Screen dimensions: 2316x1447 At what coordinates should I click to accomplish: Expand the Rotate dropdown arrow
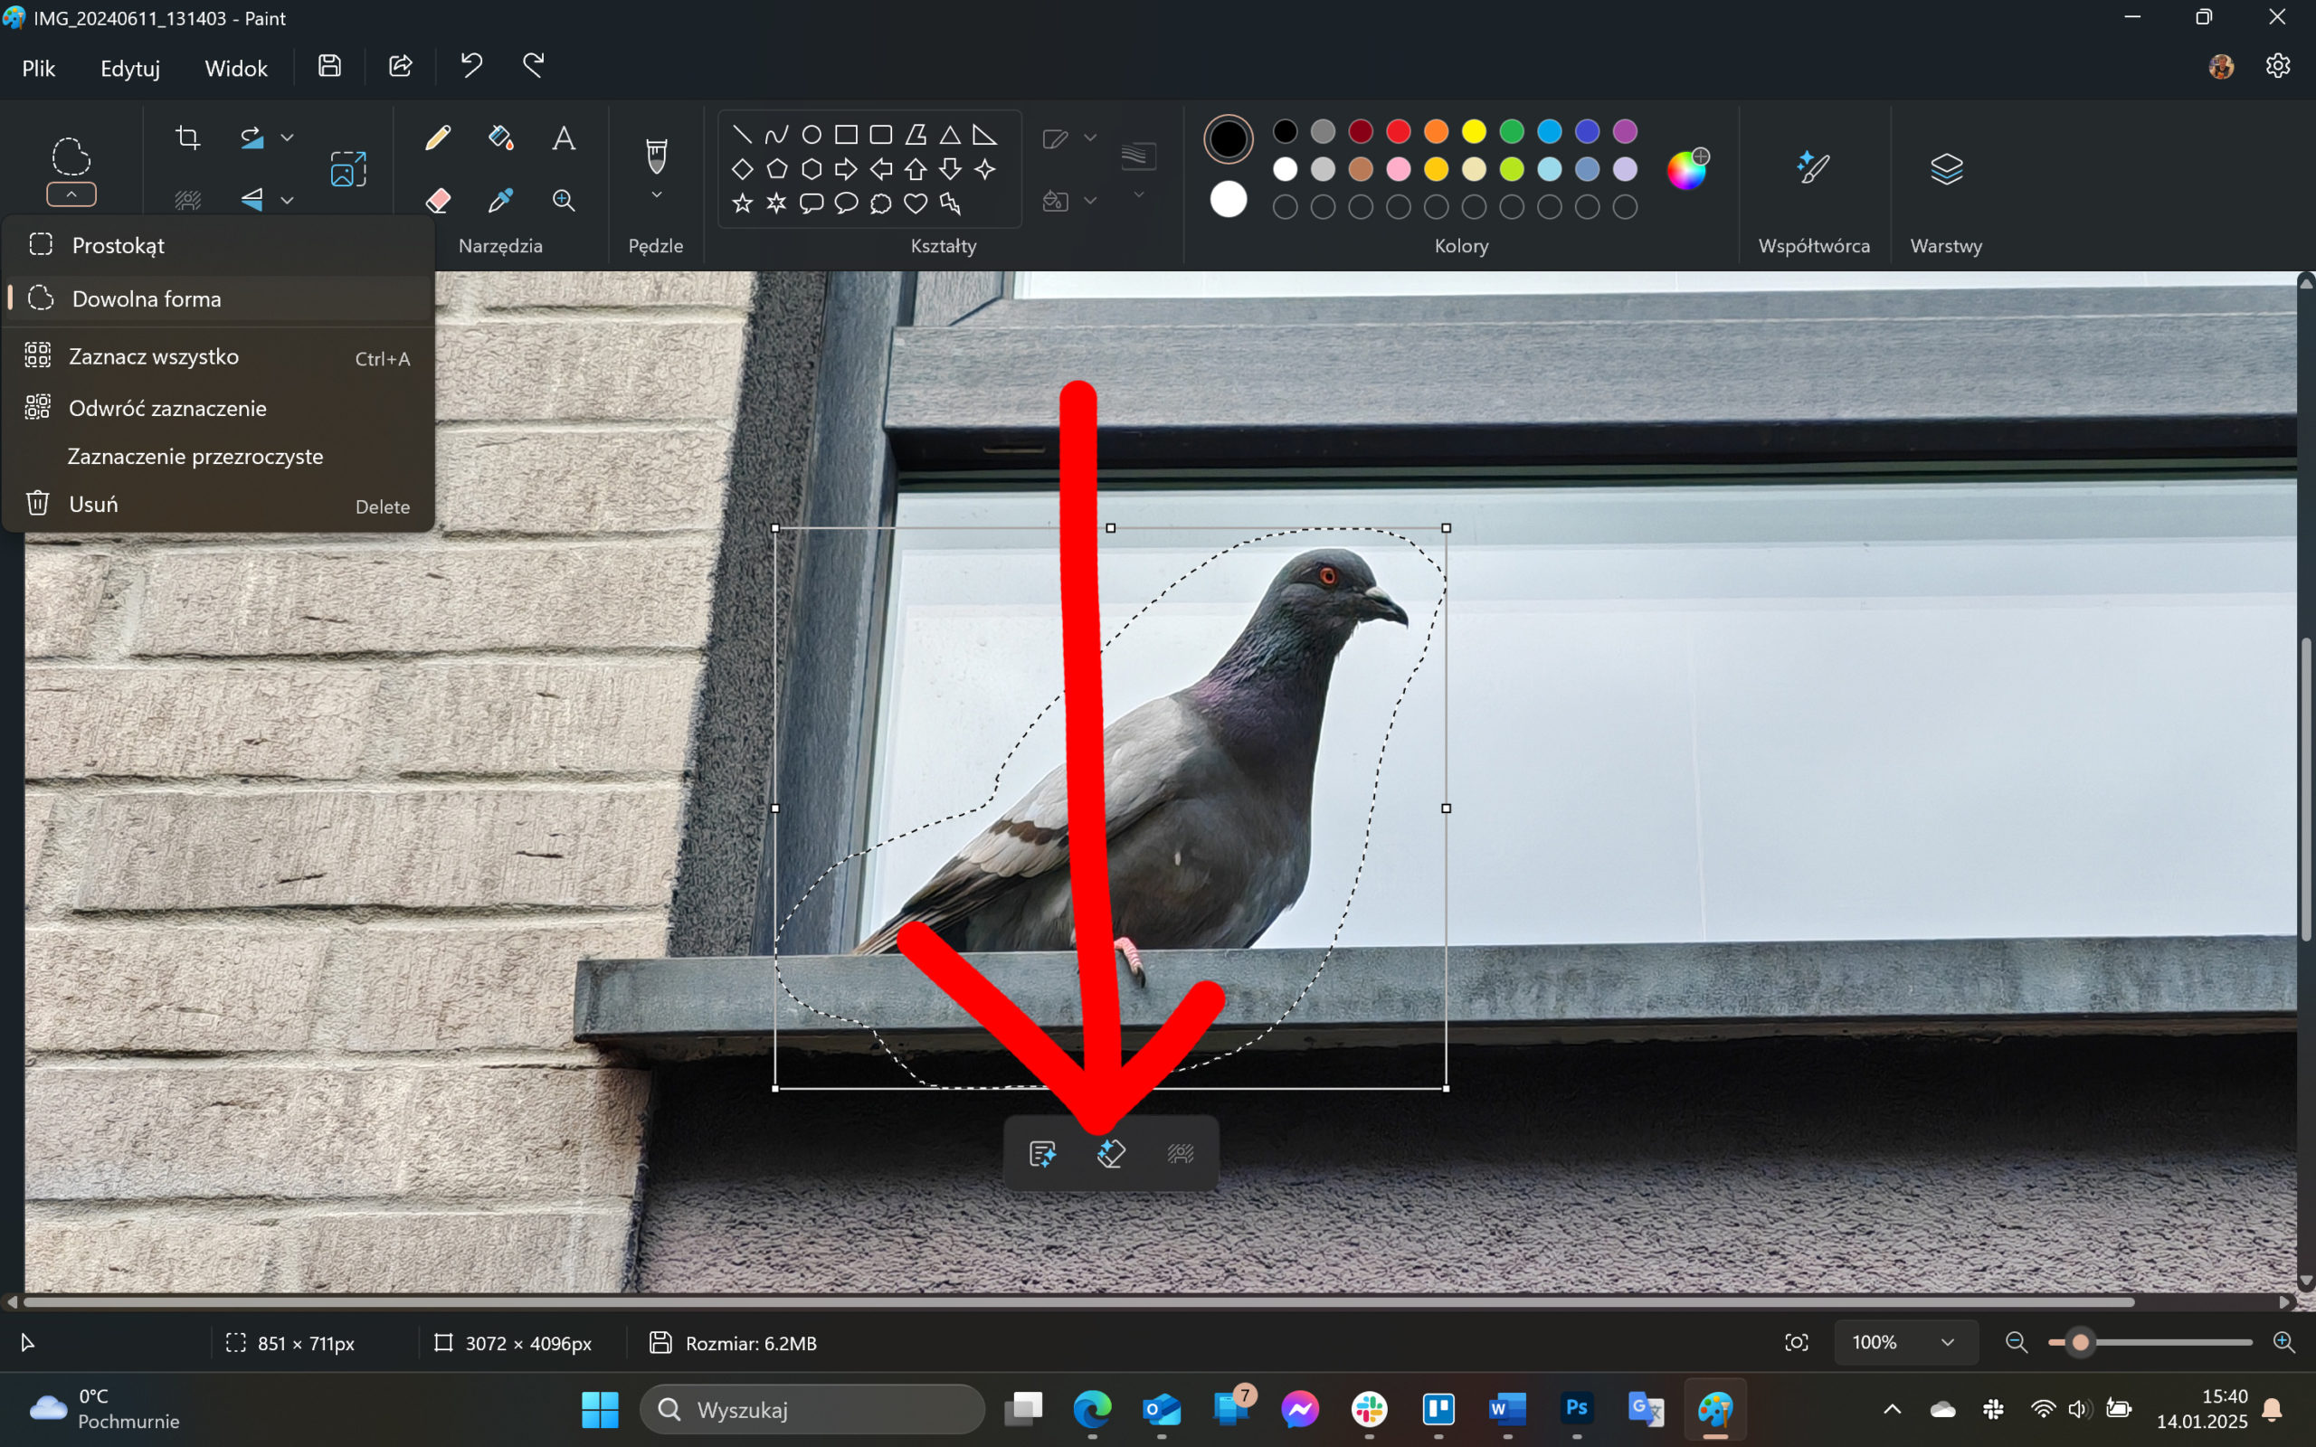[287, 137]
